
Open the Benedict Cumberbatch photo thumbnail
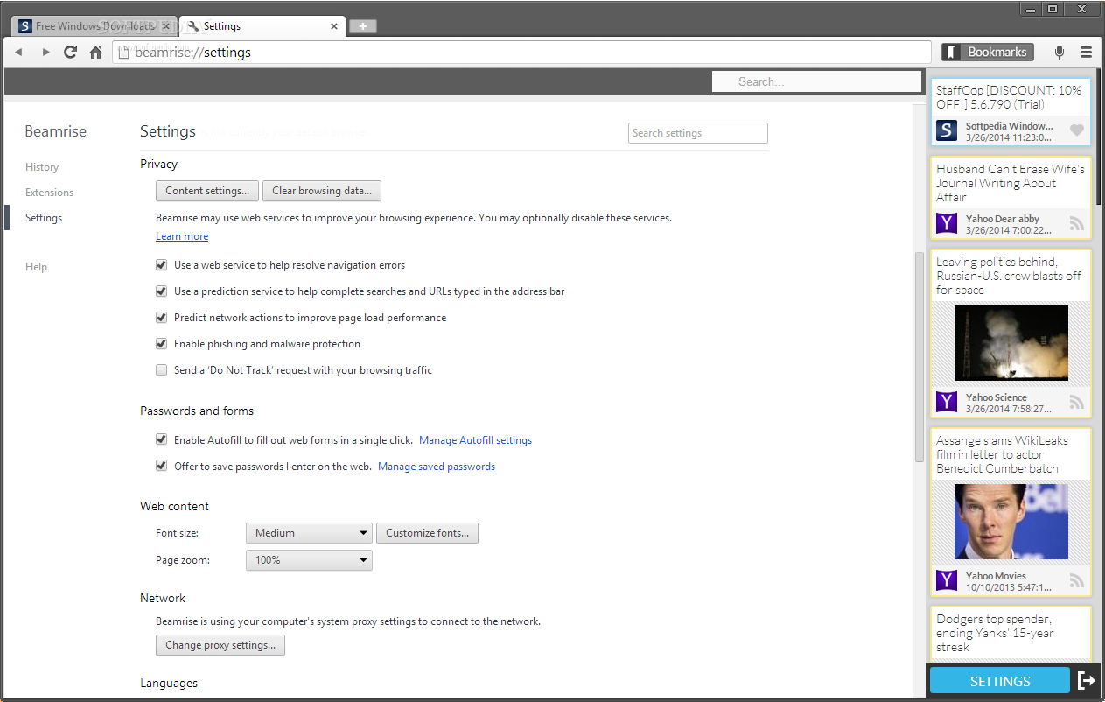click(1011, 521)
